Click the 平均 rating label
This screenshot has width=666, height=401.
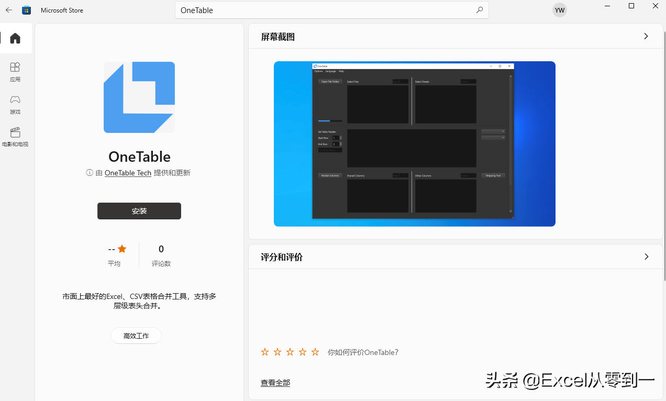[114, 263]
